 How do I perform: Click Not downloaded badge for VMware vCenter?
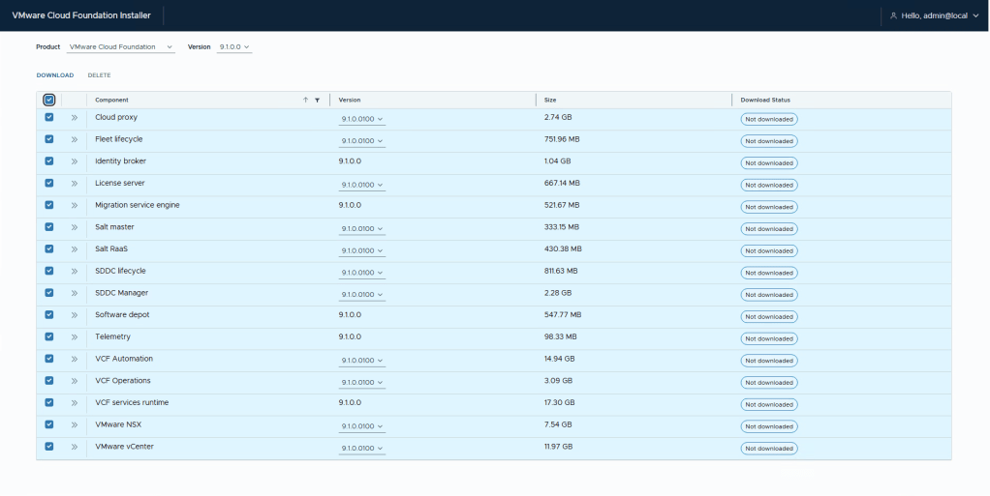(769, 449)
